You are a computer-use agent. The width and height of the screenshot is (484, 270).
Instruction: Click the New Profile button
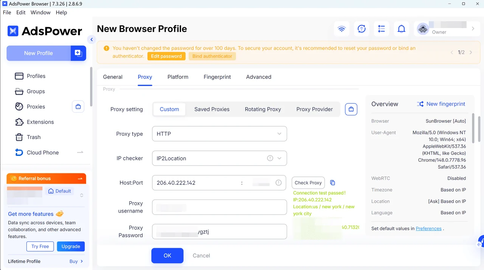[x=39, y=53]
